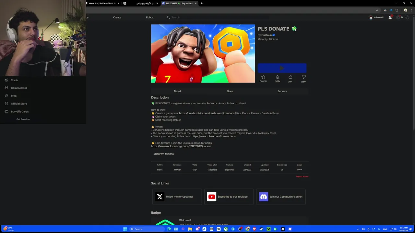Open the browser extensions puzzle icon
The image size is (415, 233).
397,10
